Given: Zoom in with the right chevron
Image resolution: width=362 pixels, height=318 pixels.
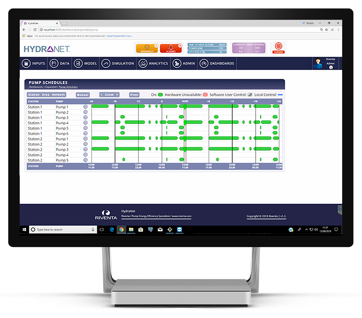Looking at the screenshot, I should click(117, 95).
